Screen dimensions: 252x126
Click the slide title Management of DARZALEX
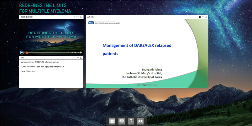coord(137,49)
